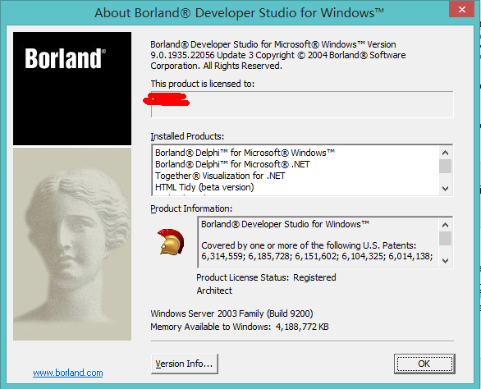The height and width of the screenshot is (389, 481).
Task: Click Product Information box up arrow
Action: (x=446, y=225)
